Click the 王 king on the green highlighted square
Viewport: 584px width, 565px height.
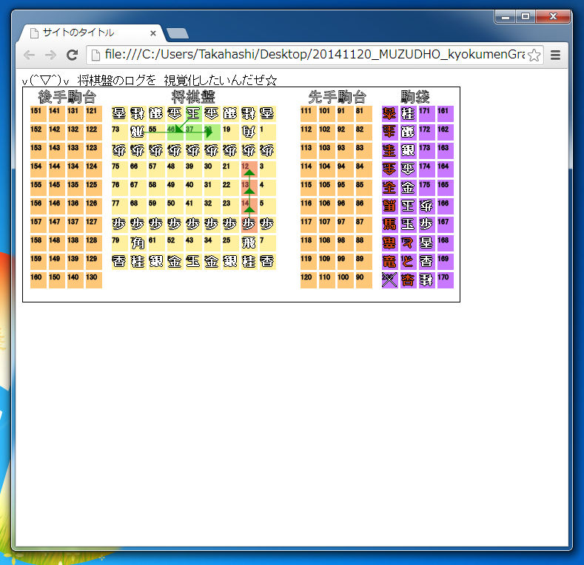[x=193, y=114]
